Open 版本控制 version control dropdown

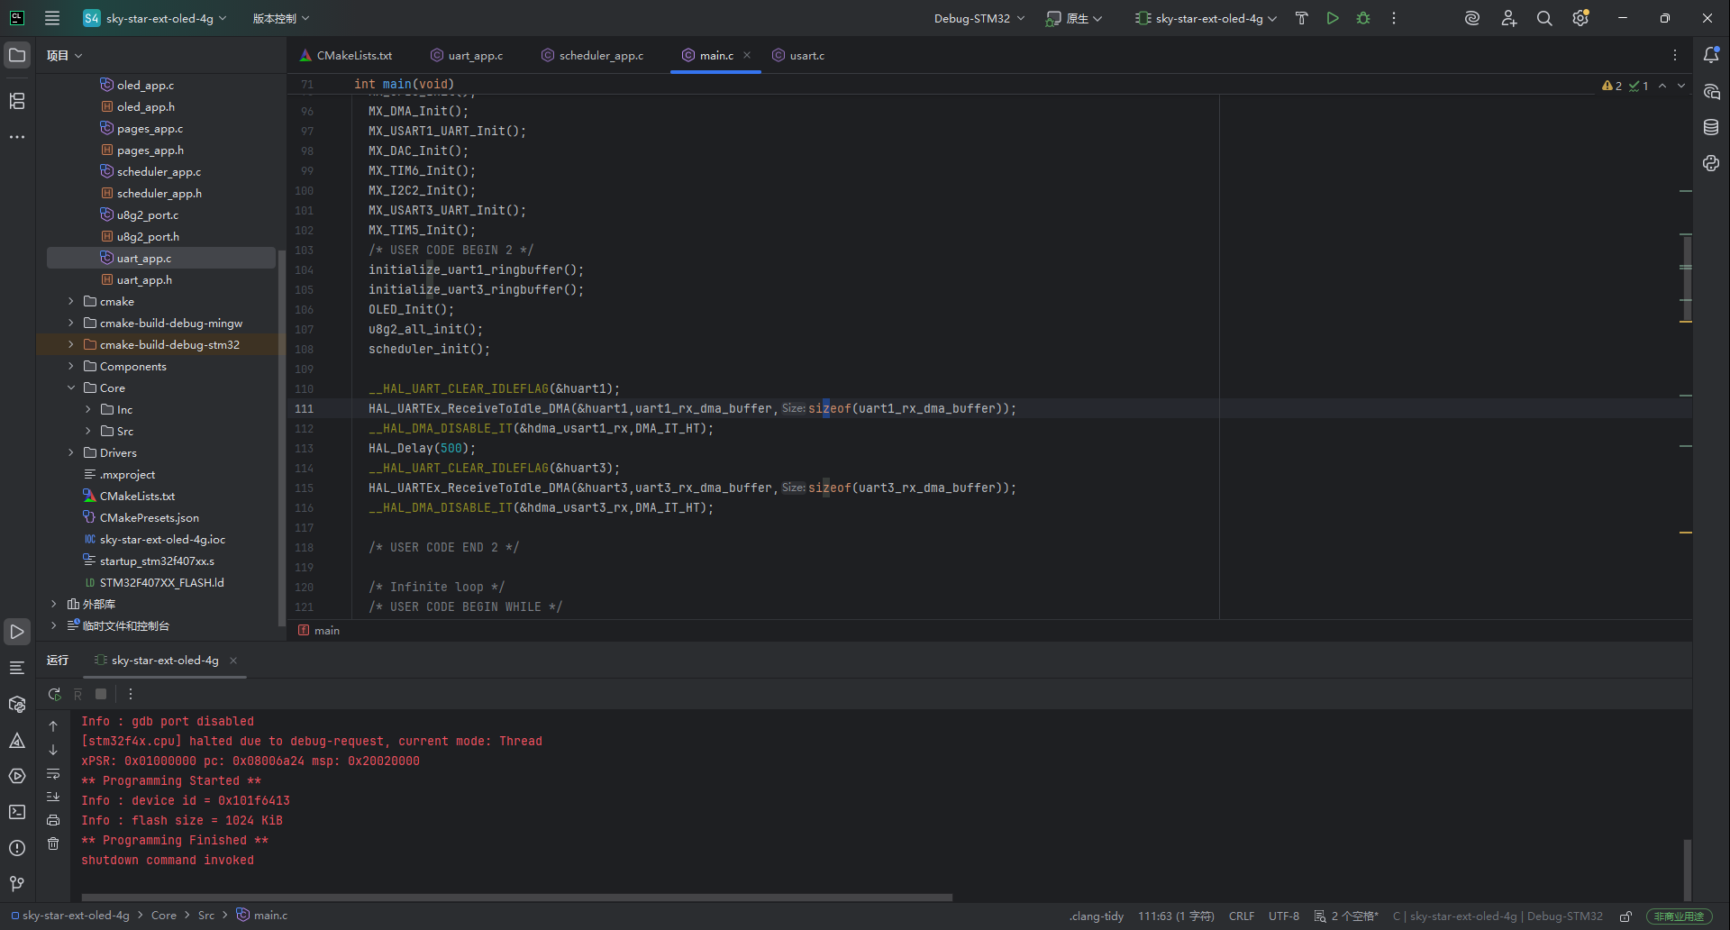280,18
